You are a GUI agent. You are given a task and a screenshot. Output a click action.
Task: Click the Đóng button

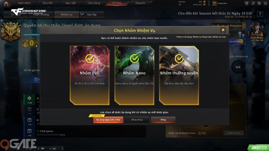163,120
